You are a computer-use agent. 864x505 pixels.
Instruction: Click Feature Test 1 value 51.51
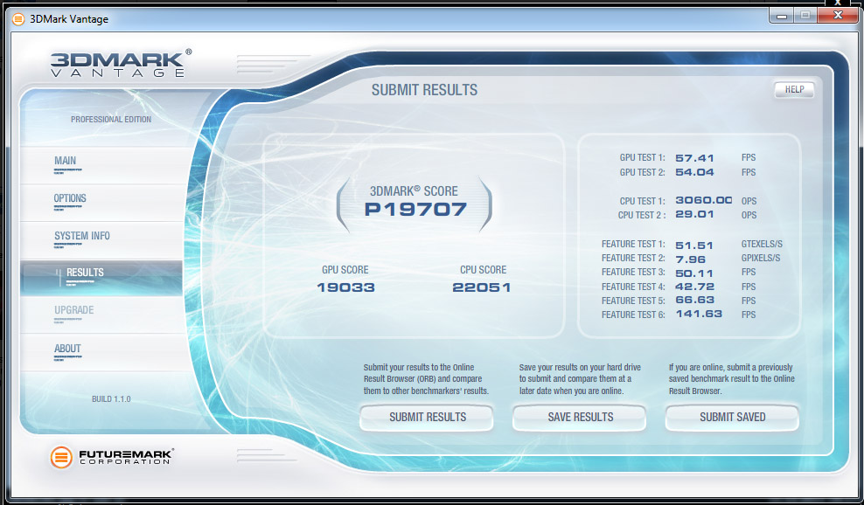tap(694, 245)
